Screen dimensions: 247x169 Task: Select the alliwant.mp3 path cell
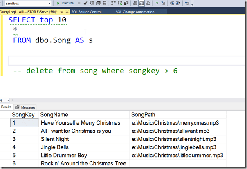click(178, 131)
